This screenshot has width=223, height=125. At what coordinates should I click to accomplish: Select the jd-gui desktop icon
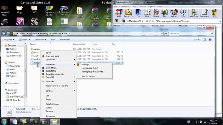pos(20,9)
